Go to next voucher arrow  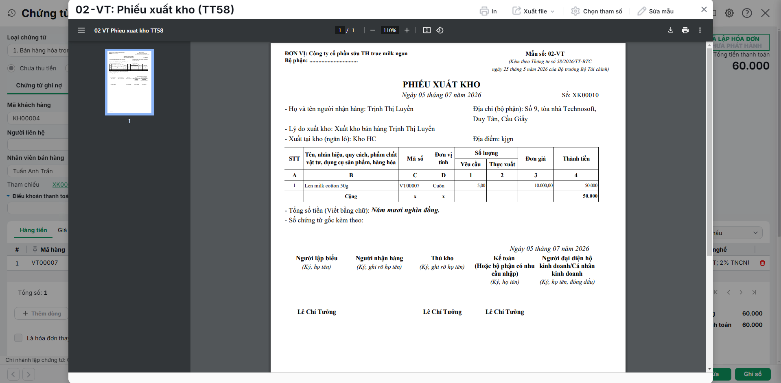(x=28, y=374)
